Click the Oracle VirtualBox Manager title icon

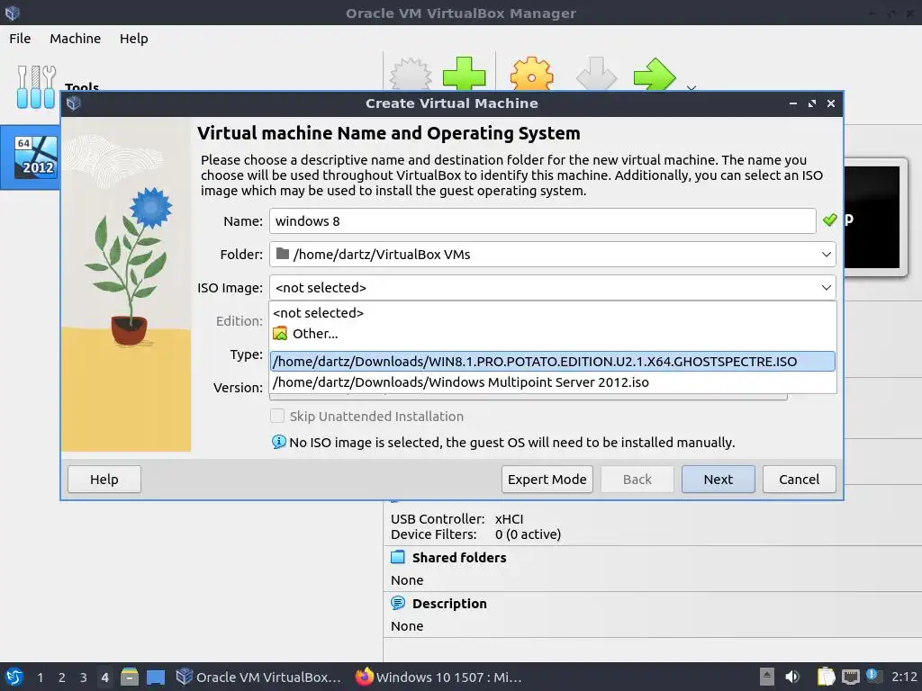point(13,13)
